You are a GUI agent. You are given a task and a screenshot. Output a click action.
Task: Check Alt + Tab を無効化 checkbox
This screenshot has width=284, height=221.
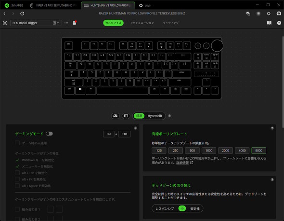tap(17, 173)
